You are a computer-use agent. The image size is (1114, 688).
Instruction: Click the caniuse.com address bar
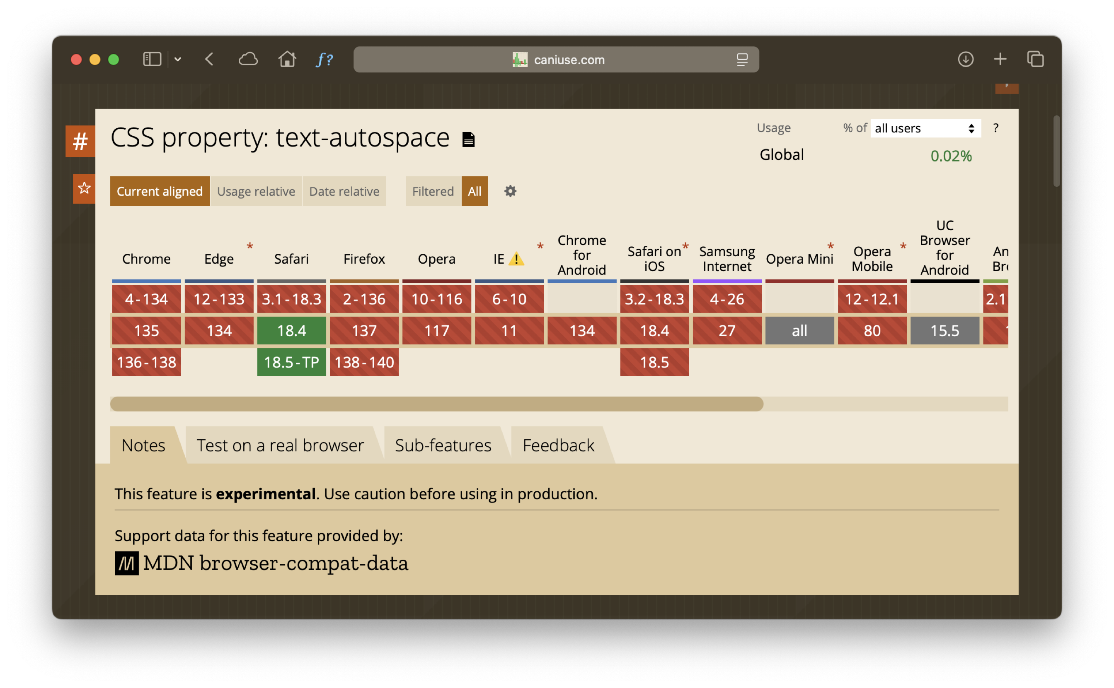point(556,60)
